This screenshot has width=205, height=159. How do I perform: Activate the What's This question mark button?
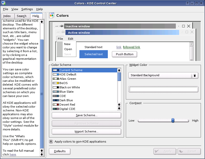point(187,3)
